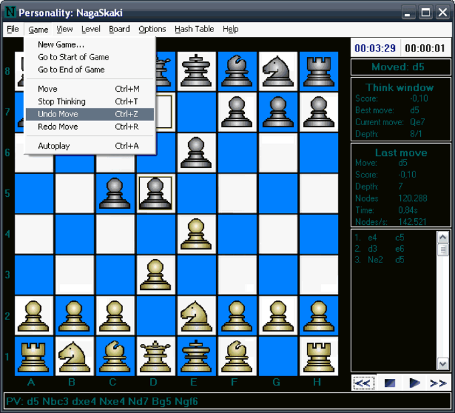Viewport: 455px width, 413px height.
Task: Select the black pawn on e6
Action: [x=197, y=153]
